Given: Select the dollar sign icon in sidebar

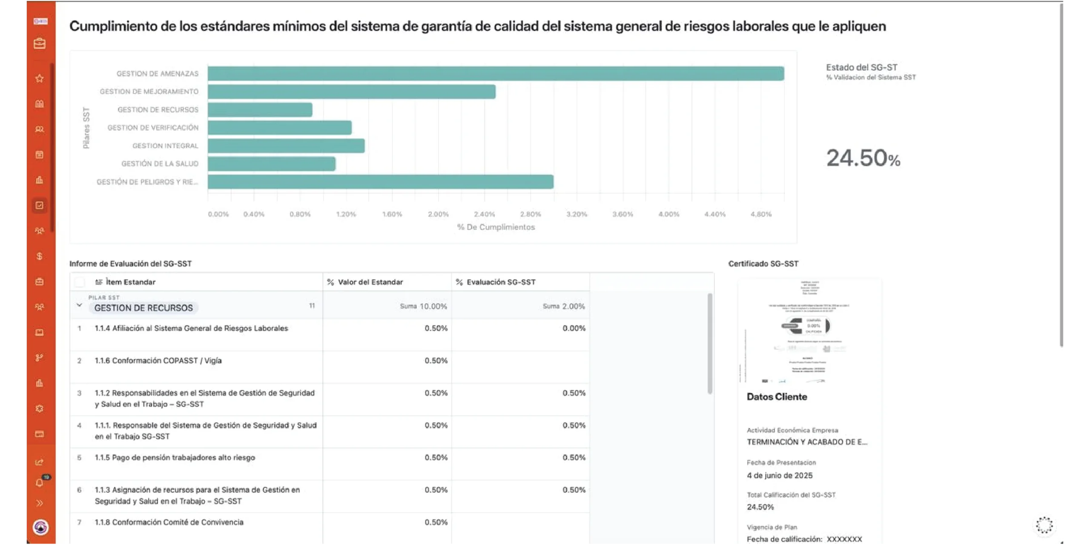Looking at the screenshot, I should pos(40,256).
